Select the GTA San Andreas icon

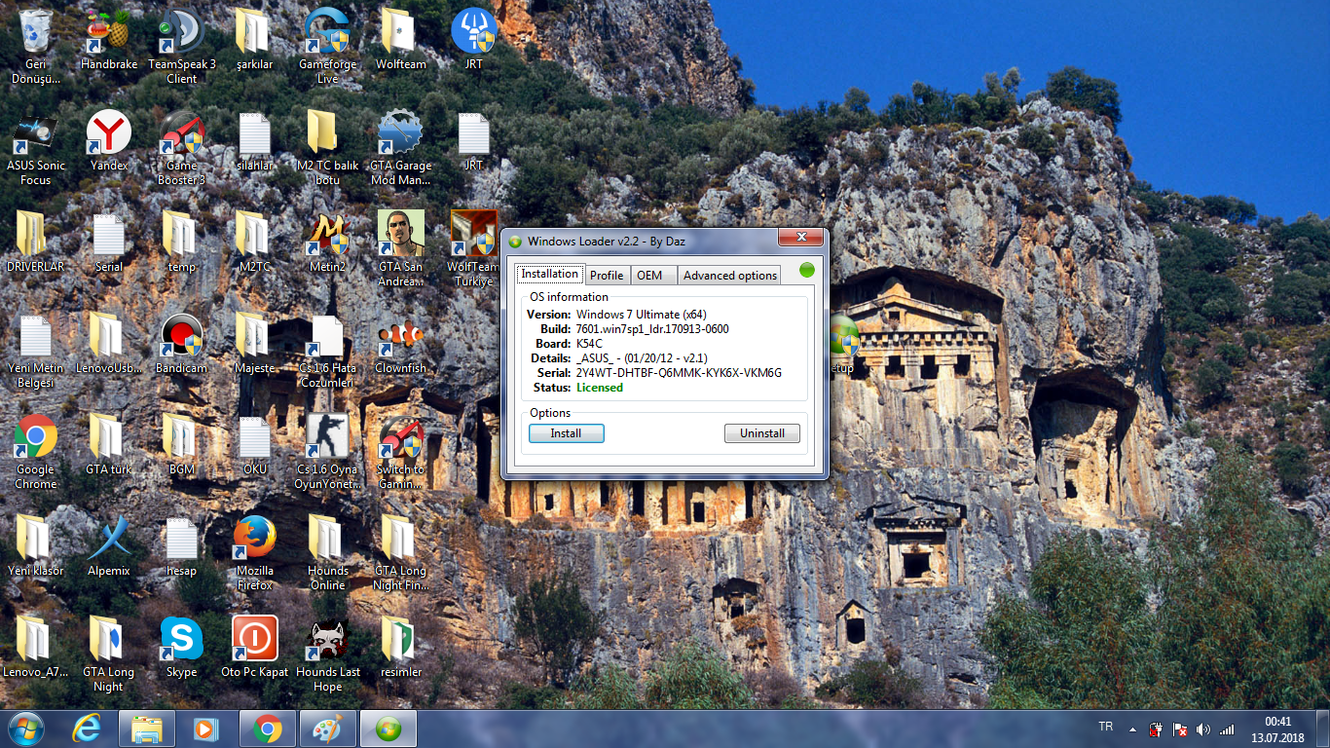pyautogui.click(x=401, y=249)
